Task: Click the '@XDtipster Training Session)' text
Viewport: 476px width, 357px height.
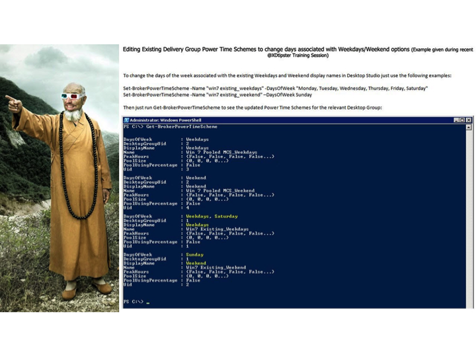Action: [297, 56]
